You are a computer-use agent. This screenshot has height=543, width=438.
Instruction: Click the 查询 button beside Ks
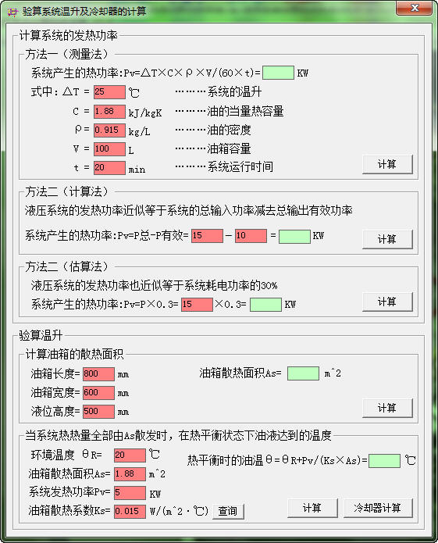click(228, 511)
